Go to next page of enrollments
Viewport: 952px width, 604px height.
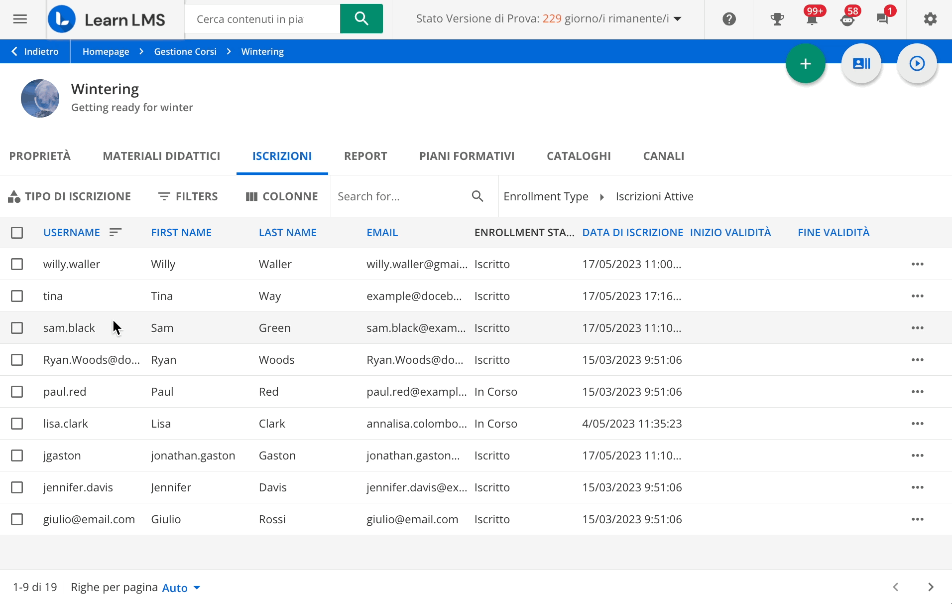click(931, 587)
